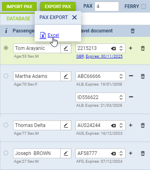Switch to the DATABASE tab

[18, 19]
